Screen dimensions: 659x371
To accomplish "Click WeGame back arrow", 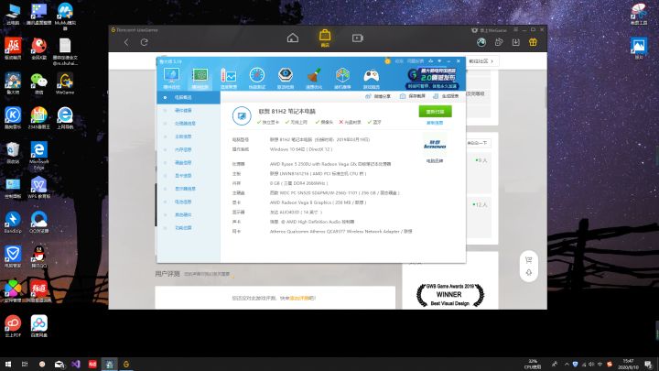I will pyautogui.click(x=126, y=42).
